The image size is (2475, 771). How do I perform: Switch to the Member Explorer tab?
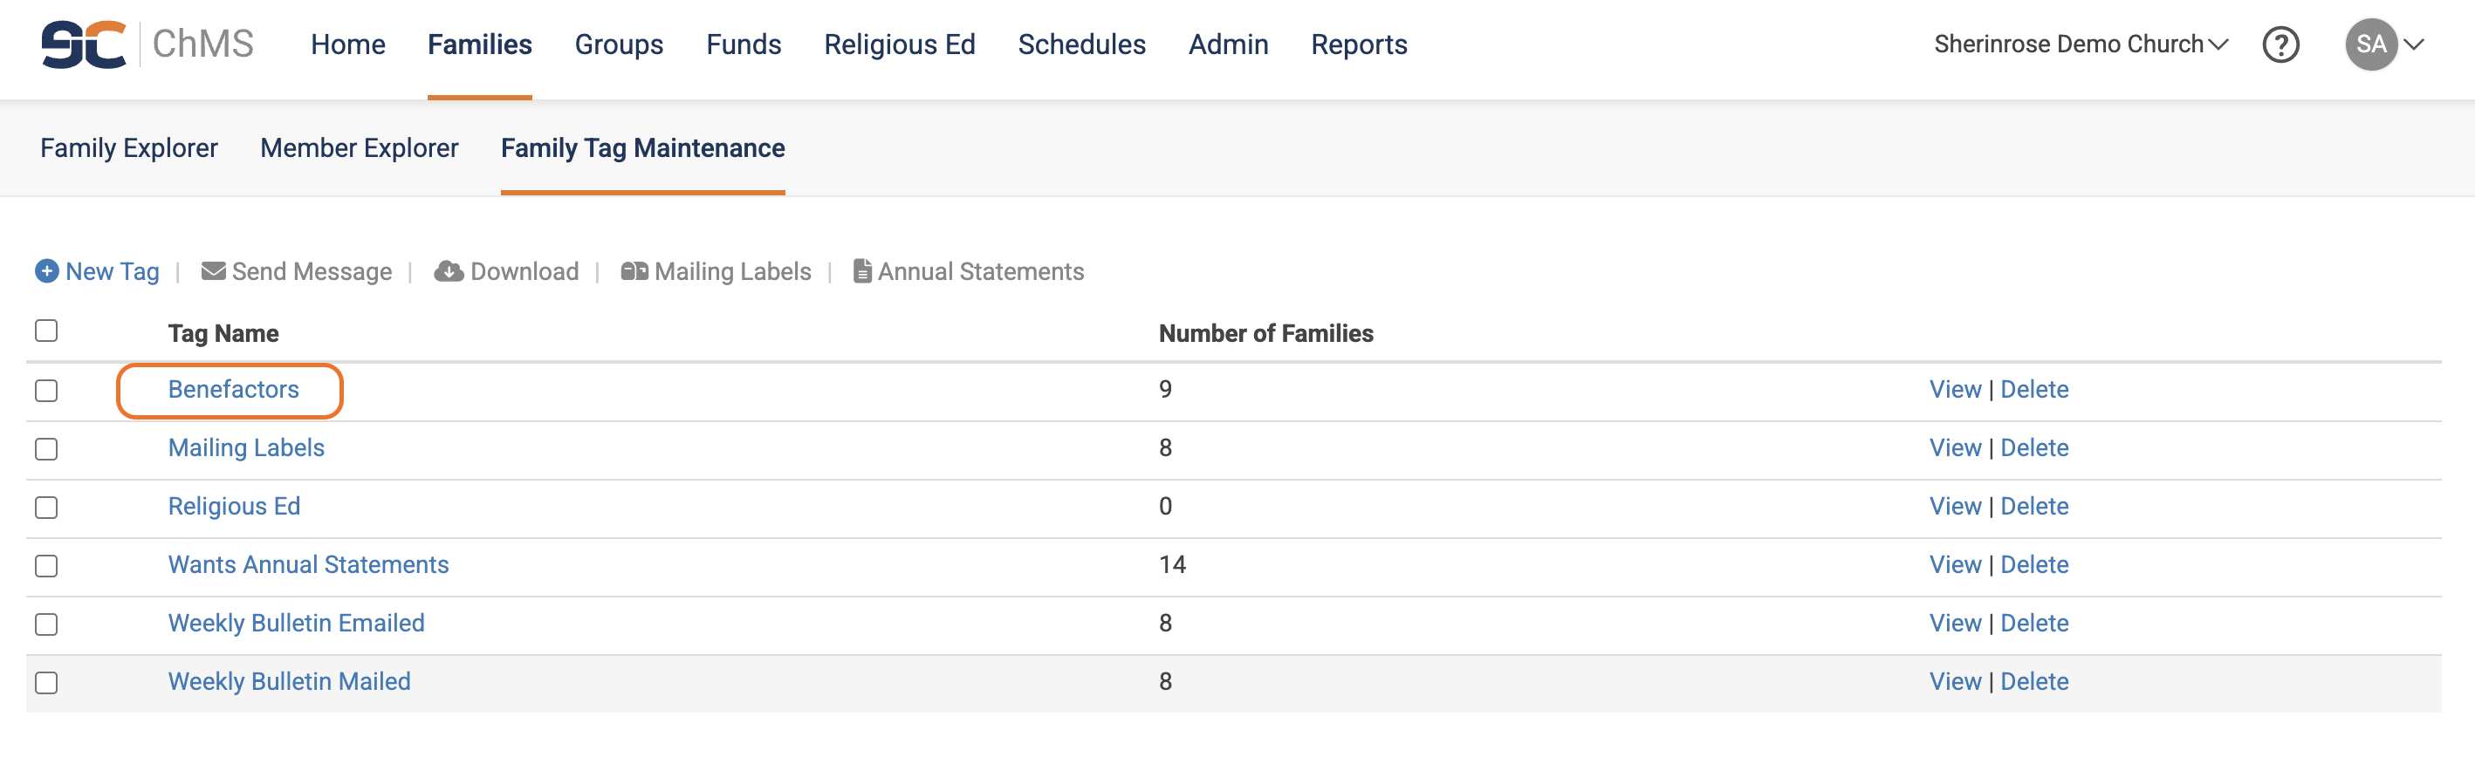[360, 148]
